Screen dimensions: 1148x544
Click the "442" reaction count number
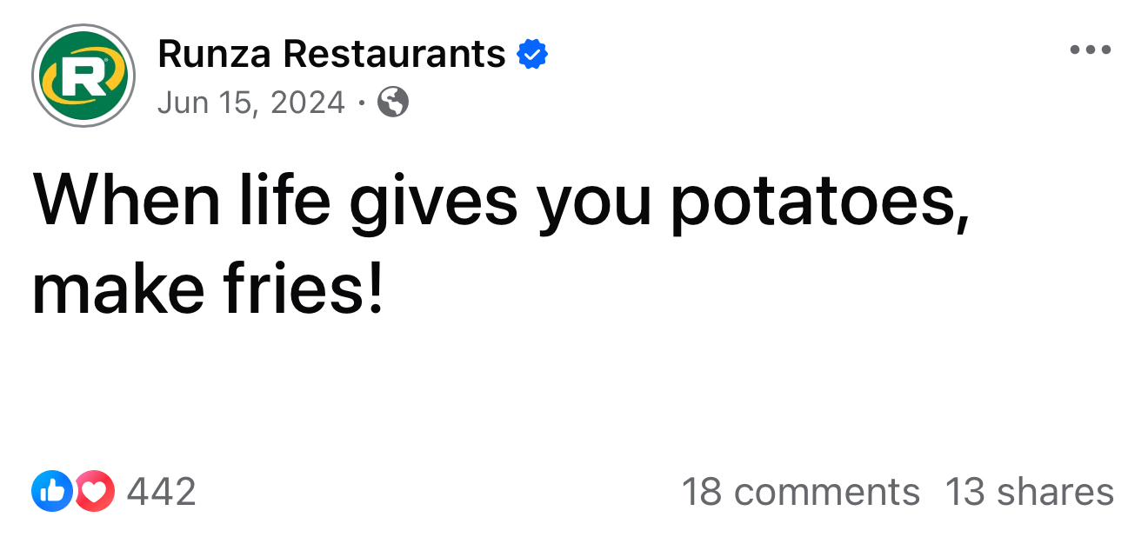point(161,492)
